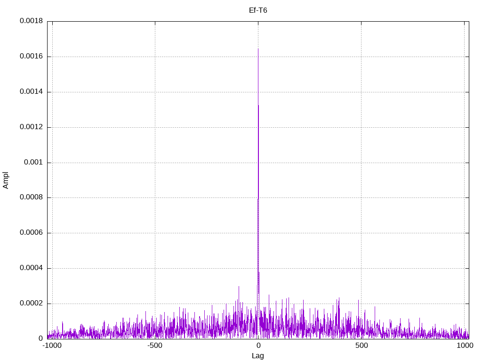The image size is (482, 362).
Task: Click y-axis value 0.0012
Action: pos(32,127)
